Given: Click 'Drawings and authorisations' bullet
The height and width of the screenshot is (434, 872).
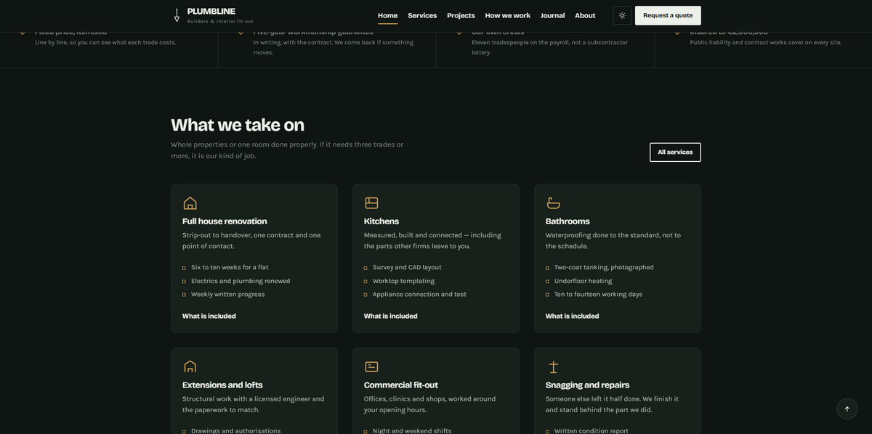Looking at the screenshot, I should click(235, 430).
